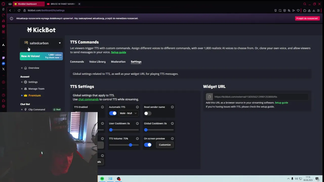The height and width of the screenshot is (182, 324).
Task: Toggle the Read sender name switch
Action: [148, 113]
